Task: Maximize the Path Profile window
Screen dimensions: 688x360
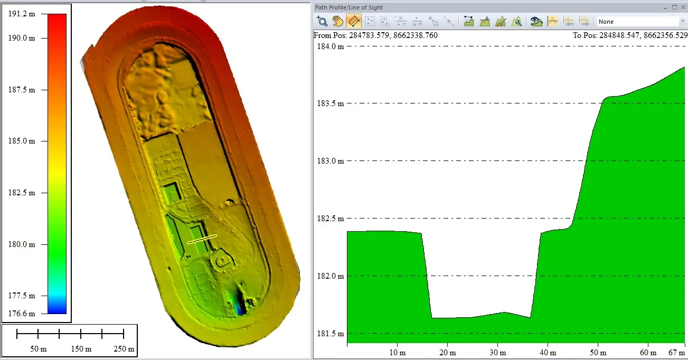Action: tap(674, 7)
